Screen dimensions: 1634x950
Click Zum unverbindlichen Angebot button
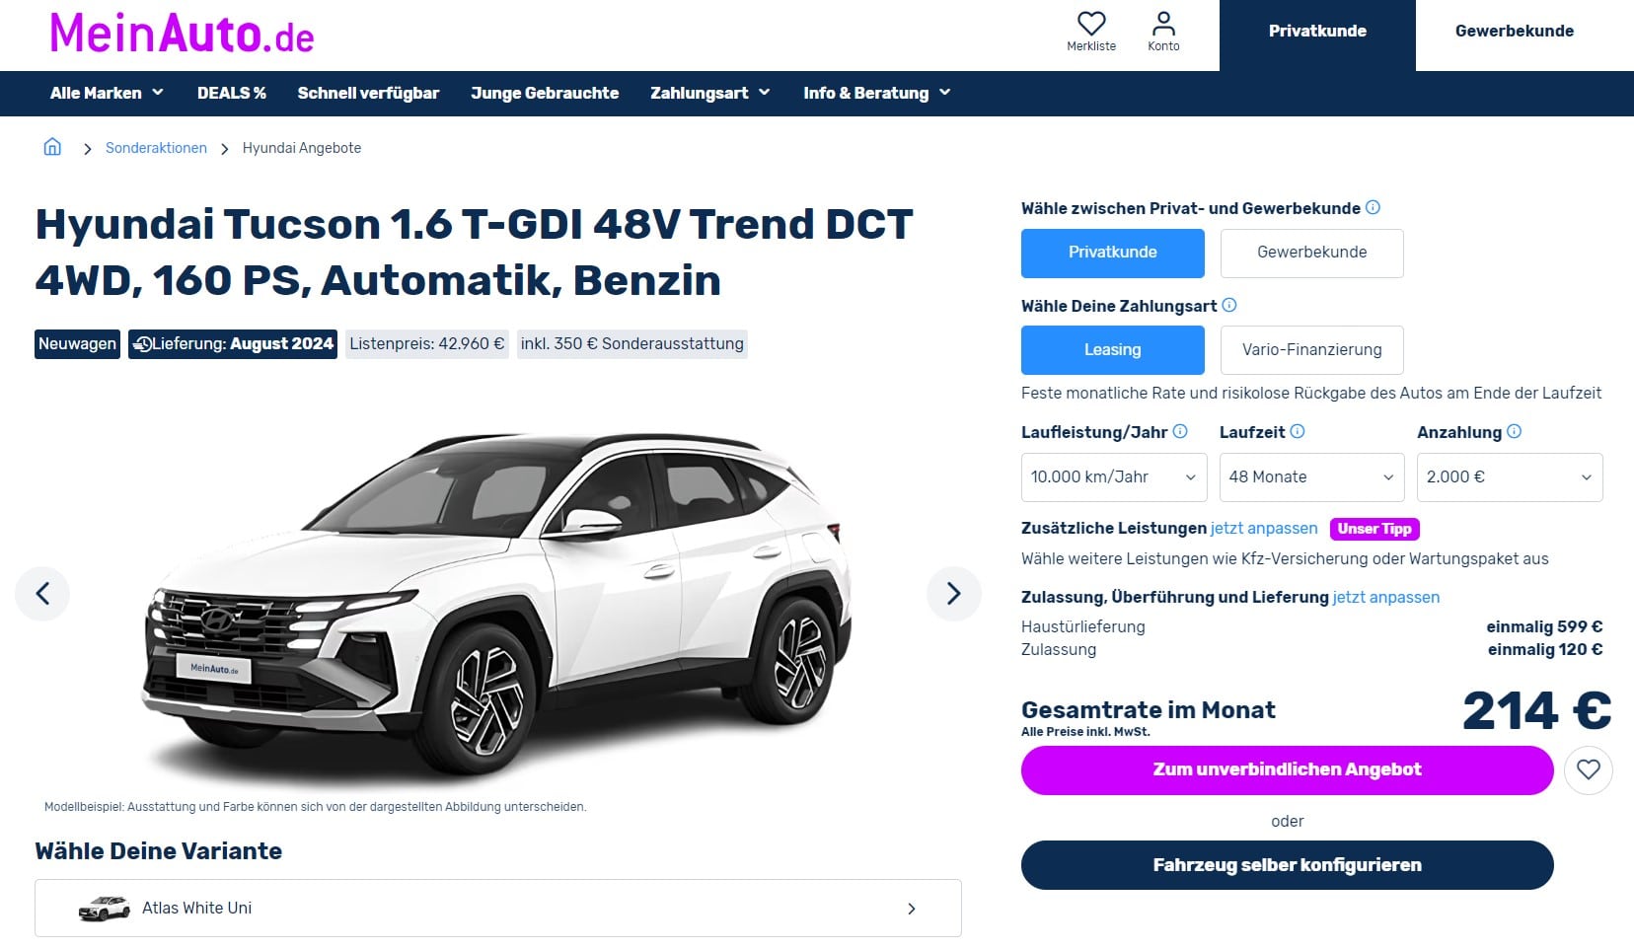pyautogui.click(x=1287, y=770)
